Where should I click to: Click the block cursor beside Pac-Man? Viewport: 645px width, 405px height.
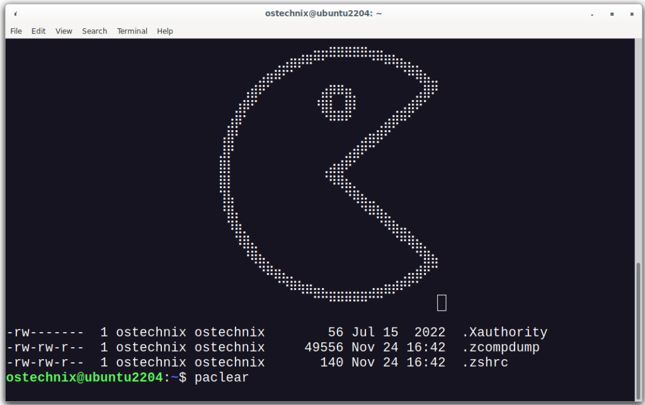[x=441, y=302]
